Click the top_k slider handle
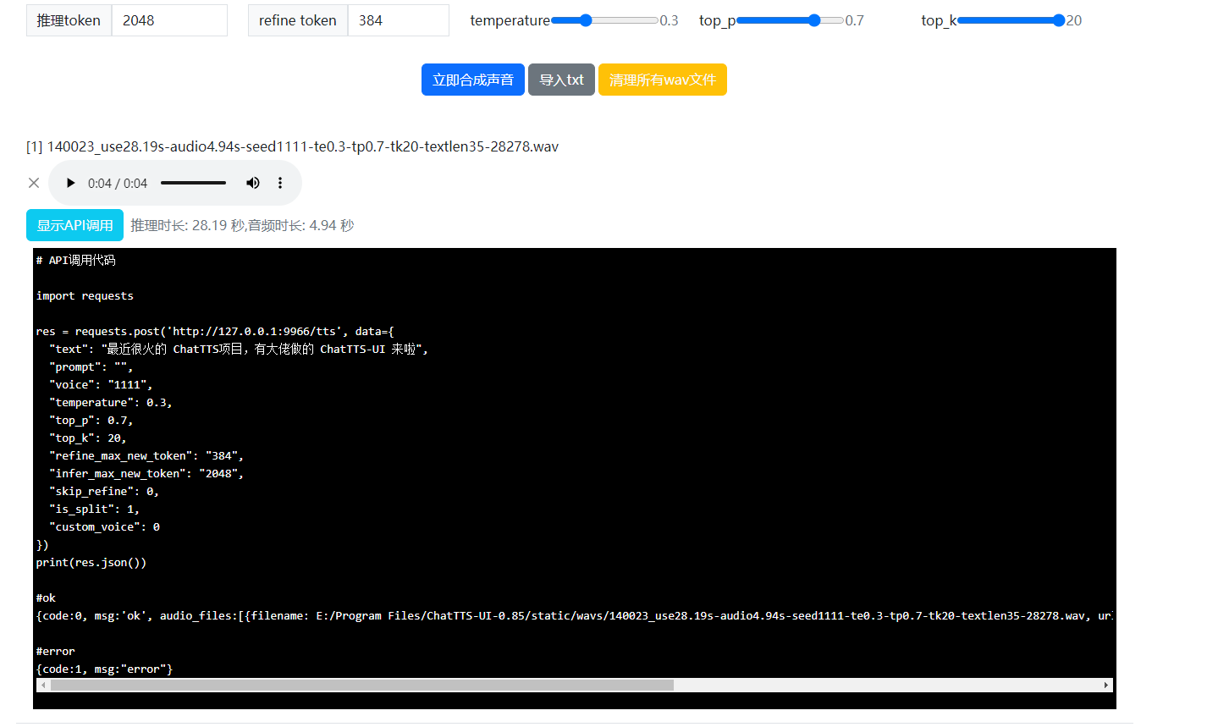The height and width of the screenshot is (727, 1207). pos(1058,20)
